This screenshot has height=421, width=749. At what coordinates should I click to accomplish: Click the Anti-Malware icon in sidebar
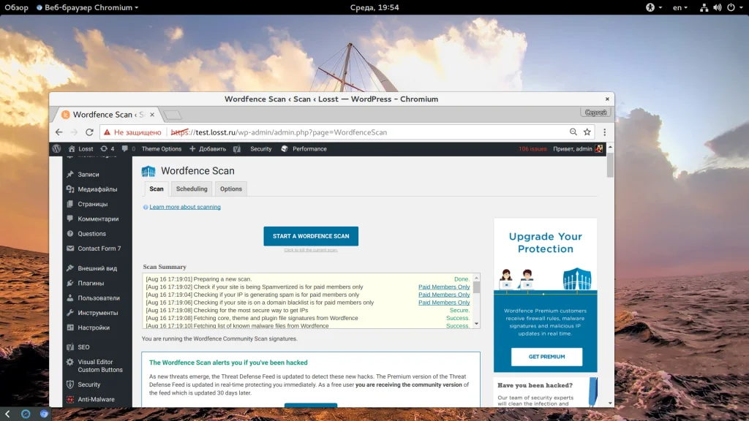point(70,399)
